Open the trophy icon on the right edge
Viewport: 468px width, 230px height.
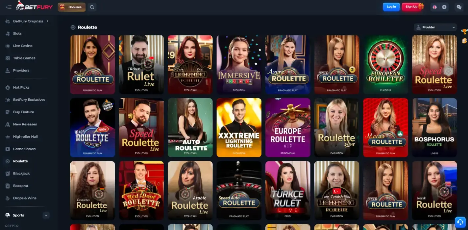[464, 31]
